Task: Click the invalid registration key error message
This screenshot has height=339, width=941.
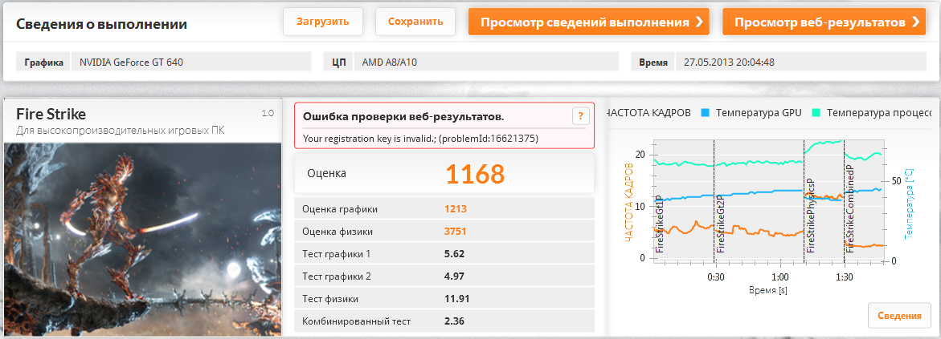Action: click(421, 139)
